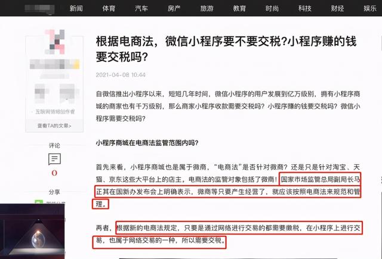
Task: Go to the 汽车 section
Action: [141, 8]
